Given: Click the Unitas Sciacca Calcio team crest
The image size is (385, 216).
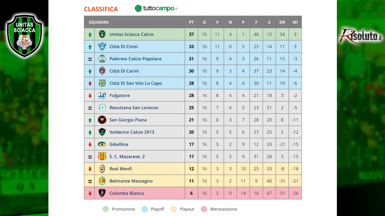Looking at the screenshot, I should click(x=102, y=34).
